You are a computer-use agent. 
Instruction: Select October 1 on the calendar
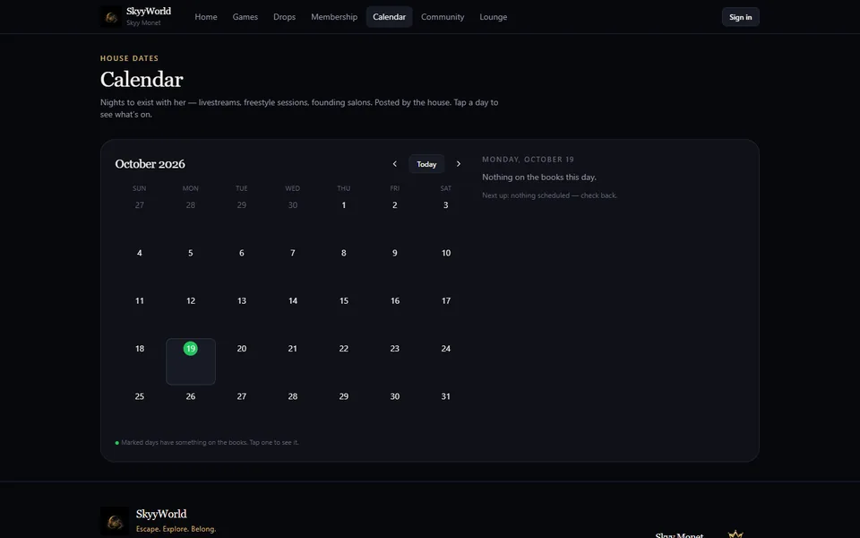point(344,218)
